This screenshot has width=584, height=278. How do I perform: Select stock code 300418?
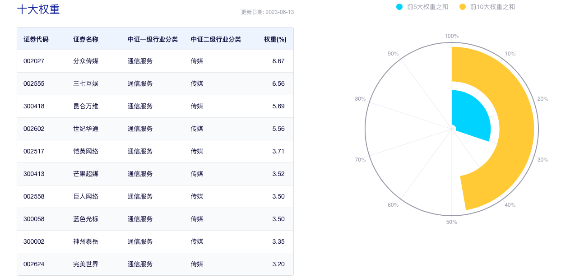point(34,106)
